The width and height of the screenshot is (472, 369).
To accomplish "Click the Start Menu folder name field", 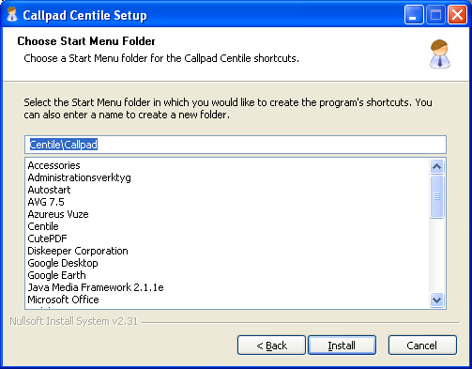I will tap(236, 145).
